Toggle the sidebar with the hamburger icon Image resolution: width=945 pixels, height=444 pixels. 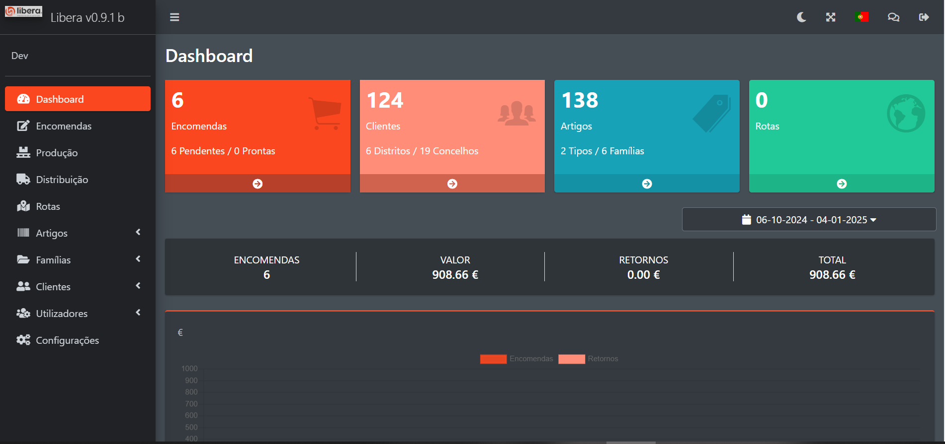[x=174, y=17]
